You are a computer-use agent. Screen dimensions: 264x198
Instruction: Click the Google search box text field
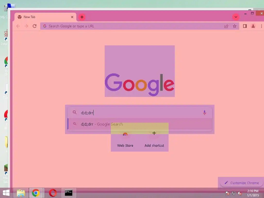click(140, 113)
